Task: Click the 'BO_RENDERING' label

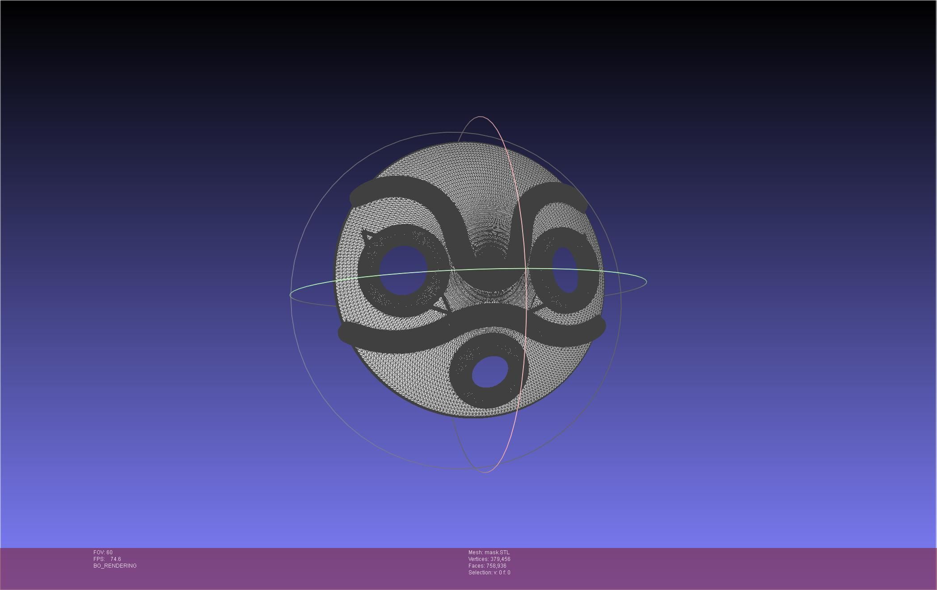Action: tap(115, 566)
